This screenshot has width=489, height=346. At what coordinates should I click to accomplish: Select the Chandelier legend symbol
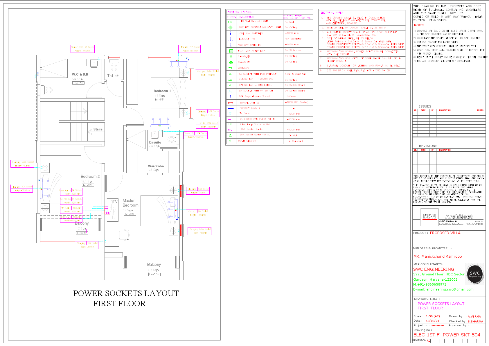click(x=231, y=56)
